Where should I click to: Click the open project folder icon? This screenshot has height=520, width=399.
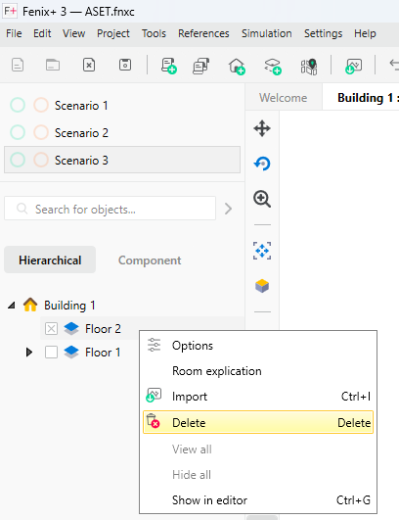53,65
